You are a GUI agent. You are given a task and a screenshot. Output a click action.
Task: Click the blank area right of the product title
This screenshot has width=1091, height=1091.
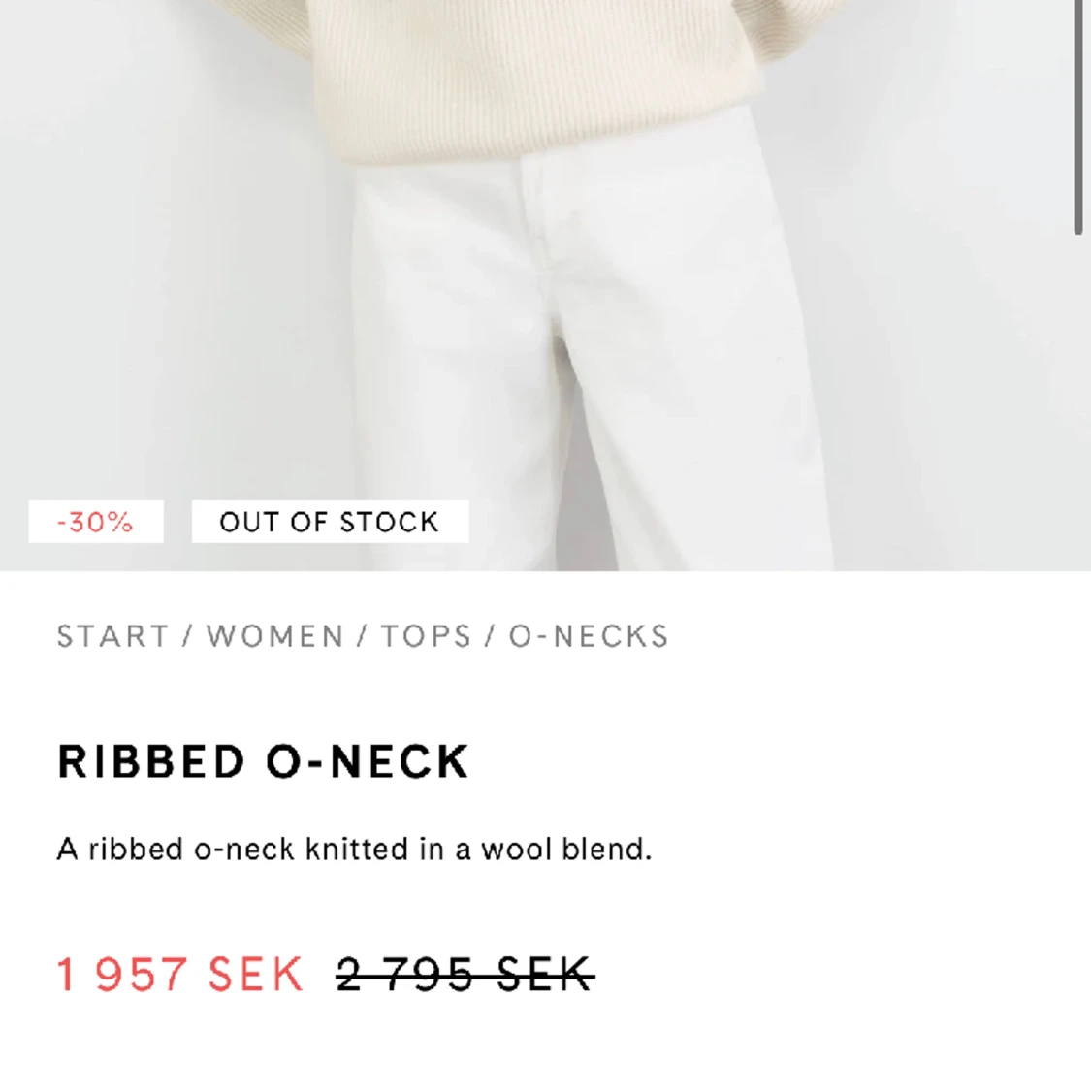(765, 761)
